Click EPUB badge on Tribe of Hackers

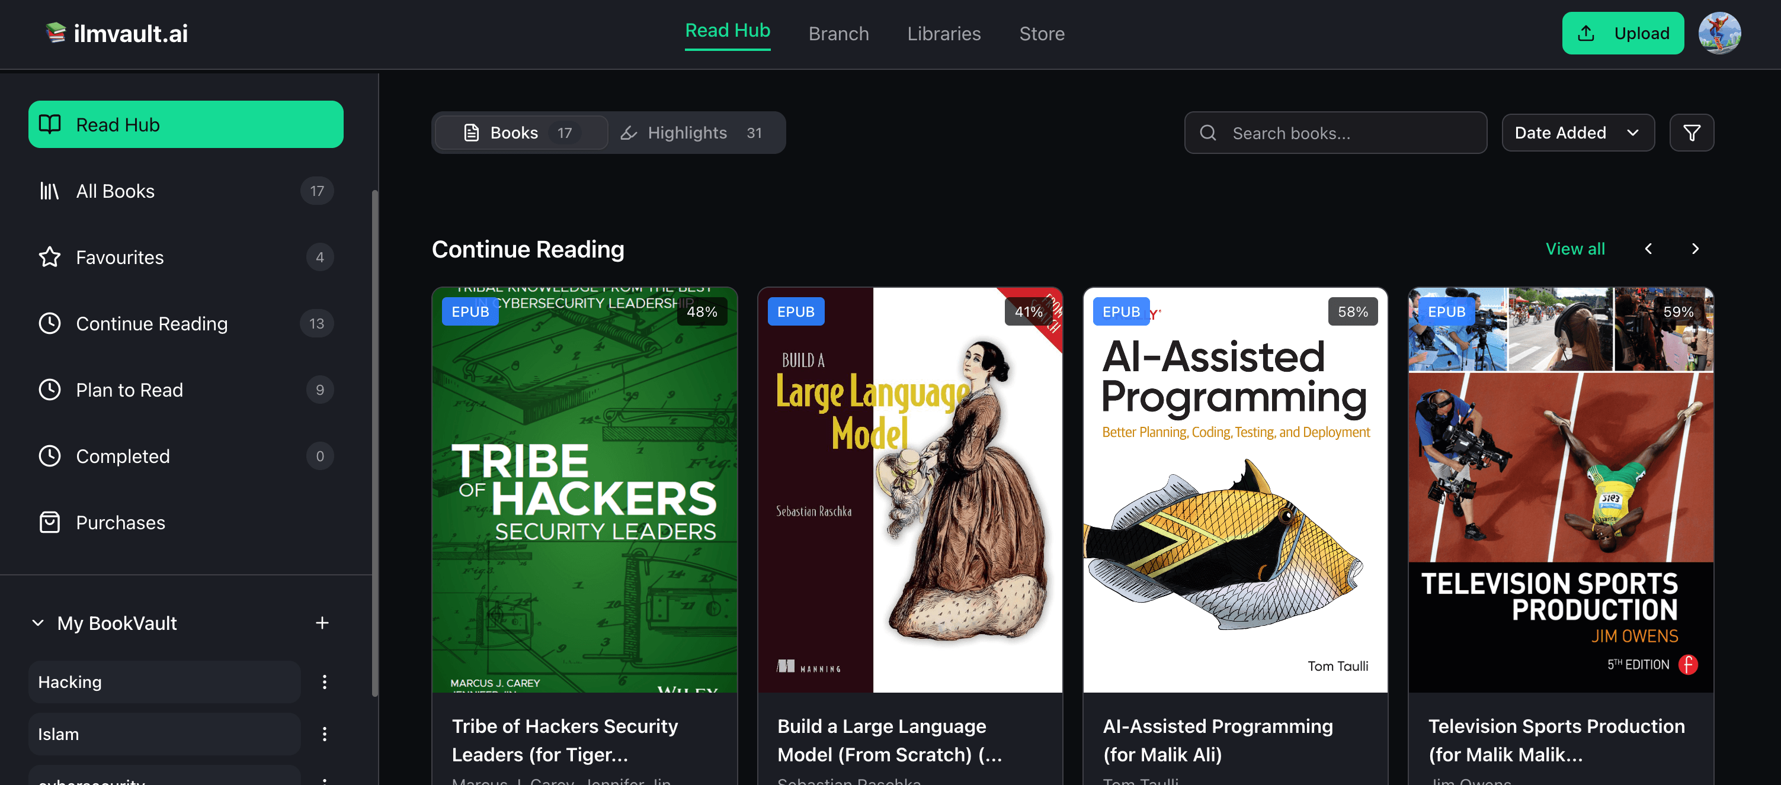point(470,311)
